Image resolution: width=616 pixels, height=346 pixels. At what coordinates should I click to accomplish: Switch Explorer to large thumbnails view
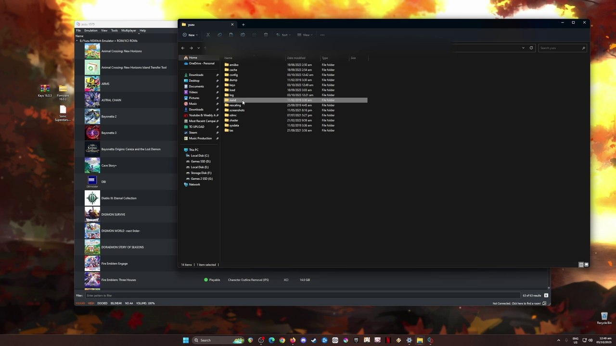pos(586,265)
